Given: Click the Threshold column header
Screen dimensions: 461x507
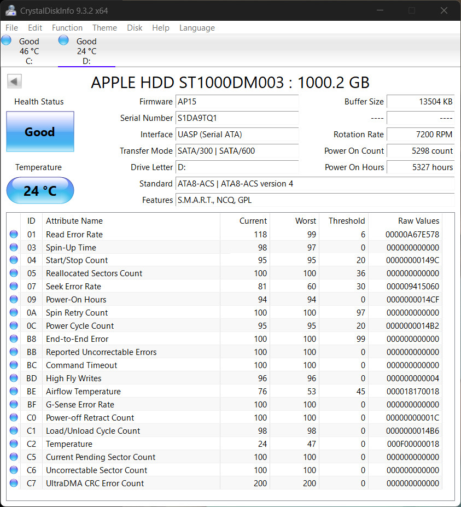Looking at the screenshot, I should (343, 221).
